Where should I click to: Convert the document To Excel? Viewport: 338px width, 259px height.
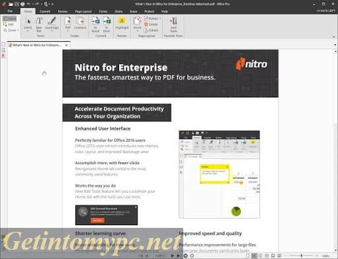click(x=106, y=25)
